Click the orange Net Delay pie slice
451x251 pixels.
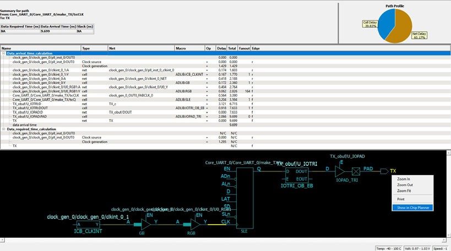tap(402, 27)
